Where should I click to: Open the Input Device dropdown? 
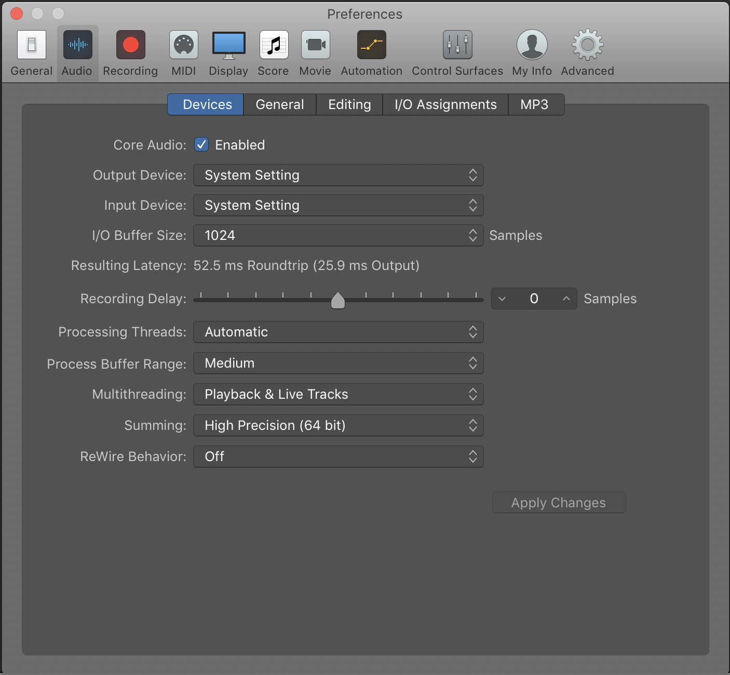click(339, 205)
